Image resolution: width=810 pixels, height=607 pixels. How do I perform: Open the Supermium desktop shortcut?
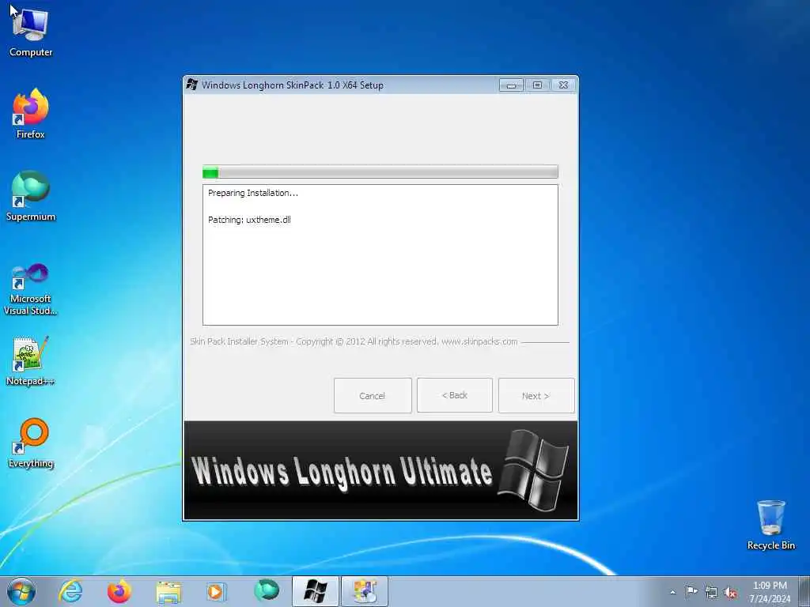click(31, 196)
